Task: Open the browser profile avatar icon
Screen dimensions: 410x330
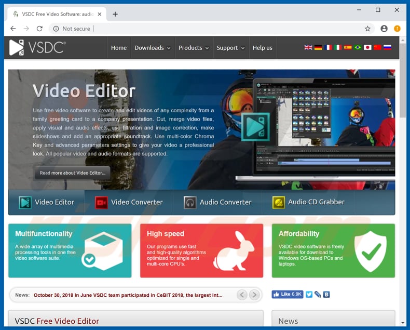Action: pos(384,29)
